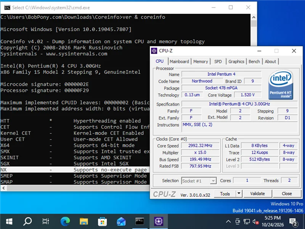This screenshot has height=229, width=305.
Task: Click the Intel Pentium 4 HT logo
Action: pos(281,85)
